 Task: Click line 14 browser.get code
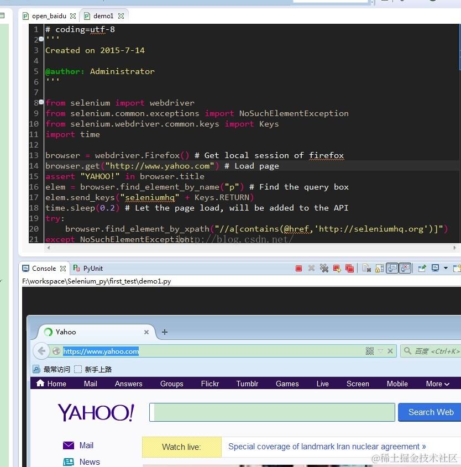[132, 166]
